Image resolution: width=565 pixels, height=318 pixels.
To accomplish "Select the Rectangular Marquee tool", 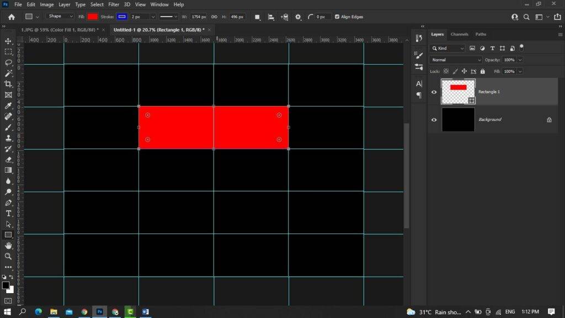I will (8, 52).
